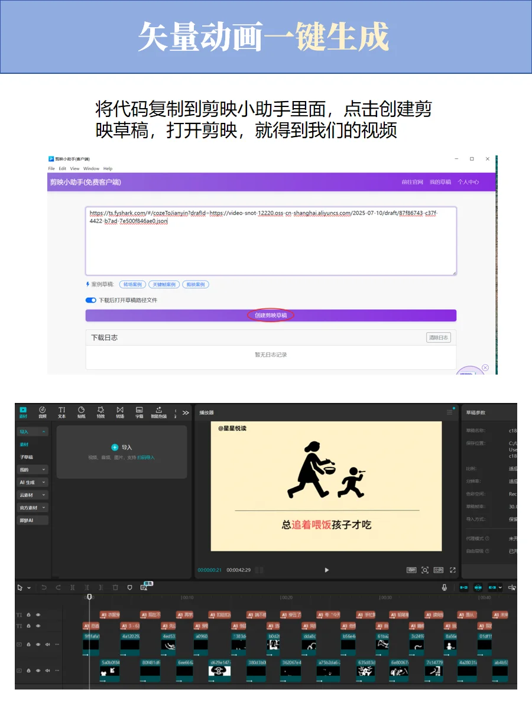
Task: Collapse the 导入 sidebar section
Action: point(33,432)
